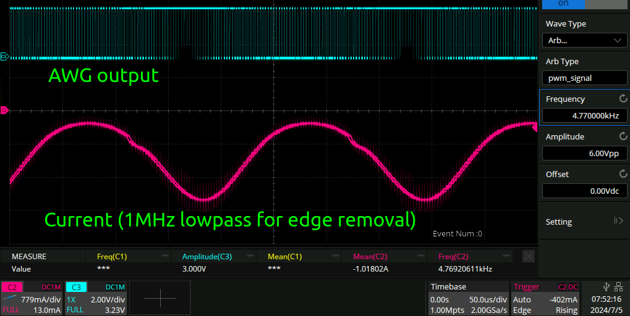This screenshot has height=316, width=630.
Task: Click the Amplitude knob-assign icon
Action: pyautogui.click(x=623, y=136)
